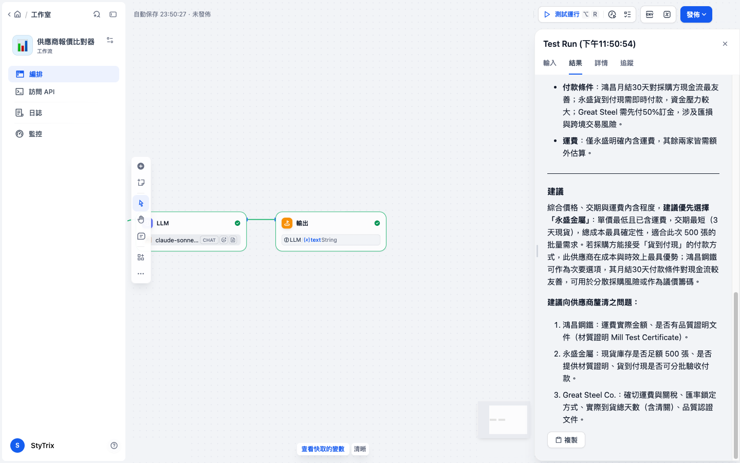Click the 自動保存 23:50:27 status text

coord(160,14)
